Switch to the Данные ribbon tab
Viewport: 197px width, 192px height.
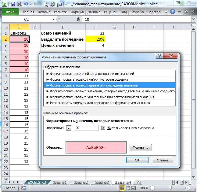(94, 12)
